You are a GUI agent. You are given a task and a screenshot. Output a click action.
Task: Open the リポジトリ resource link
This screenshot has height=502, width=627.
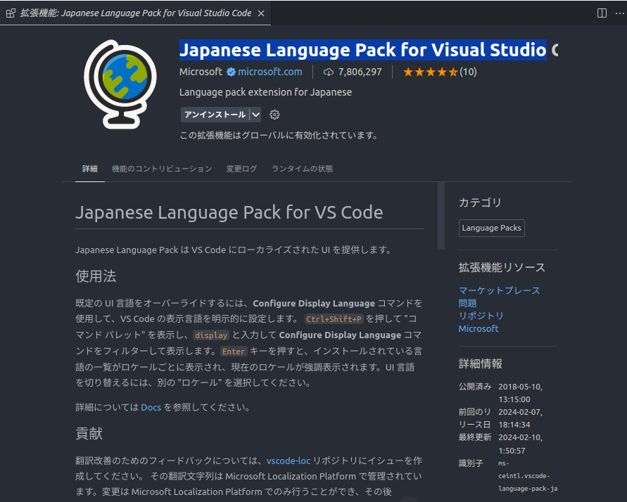point(481,316)
